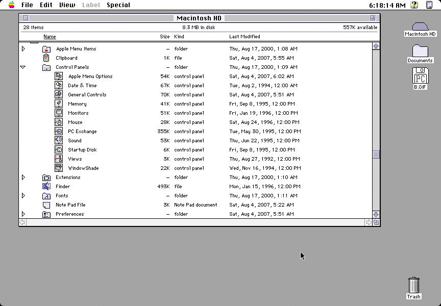
Task: Select the General Controls icon
Action: pyautogui.click(x=59, y=95)
